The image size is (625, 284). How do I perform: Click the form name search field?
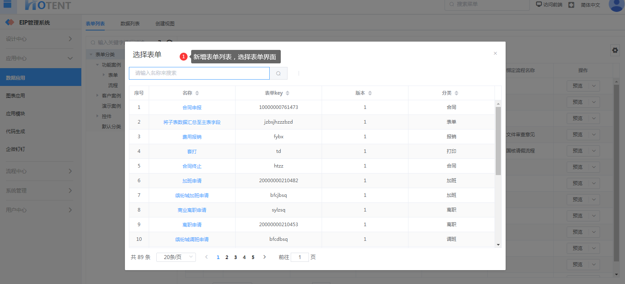tap(199, 73)
